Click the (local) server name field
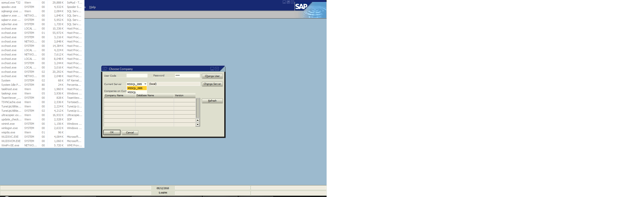This screenshot has width=618, height=197. pos(174,84)
